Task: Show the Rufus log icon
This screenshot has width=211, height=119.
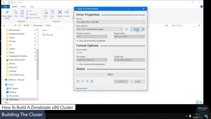Action: (92, 81)
